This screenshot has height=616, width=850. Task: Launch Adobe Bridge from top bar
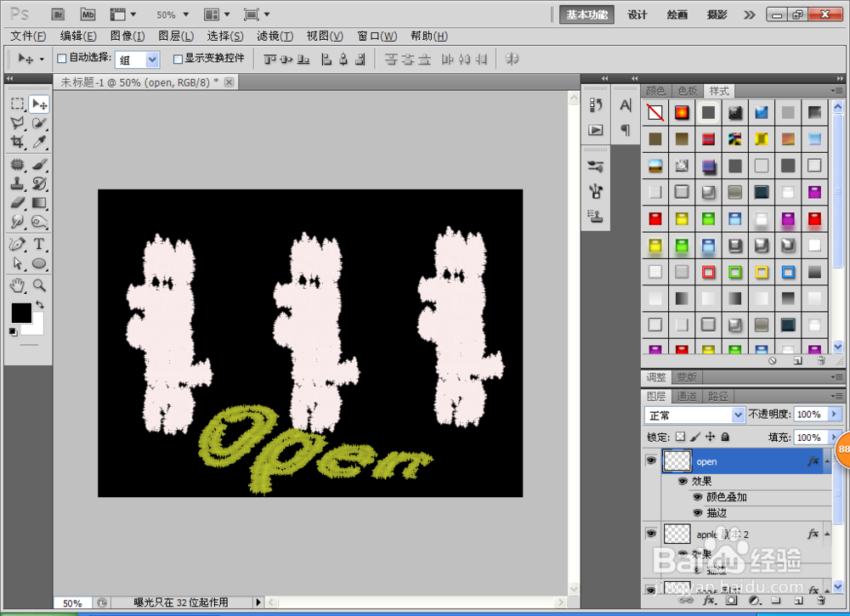[x=58, y=14]
